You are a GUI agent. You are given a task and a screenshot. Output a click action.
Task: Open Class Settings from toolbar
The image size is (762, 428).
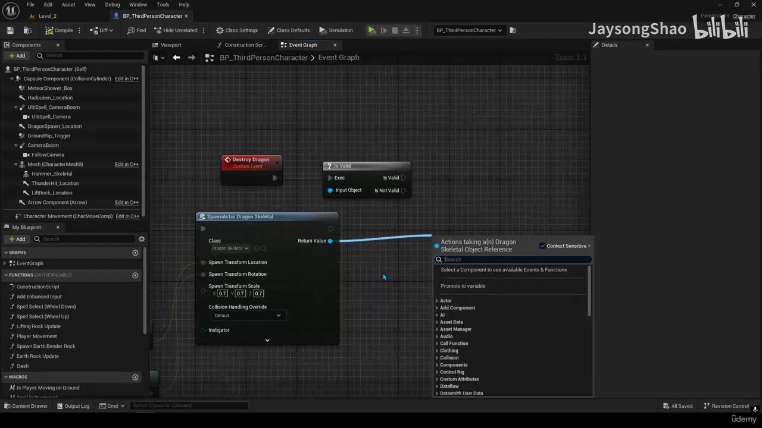(236, 30)
